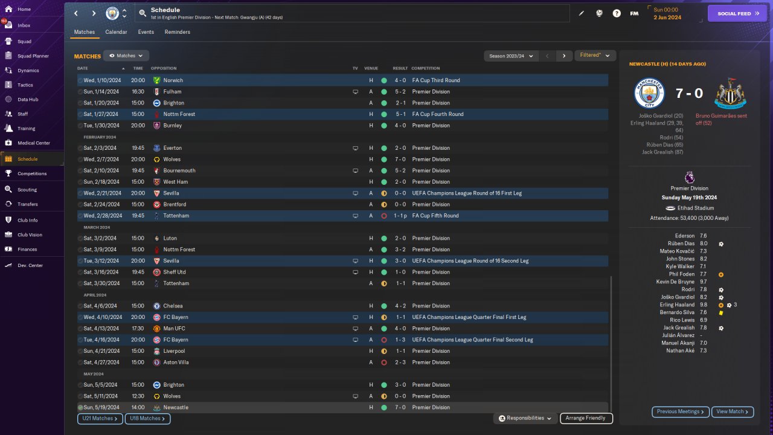Expand the Responsibilities dropdown
Image resolution: width=773 pixels, height=435 pixels.
pos(525,418)
